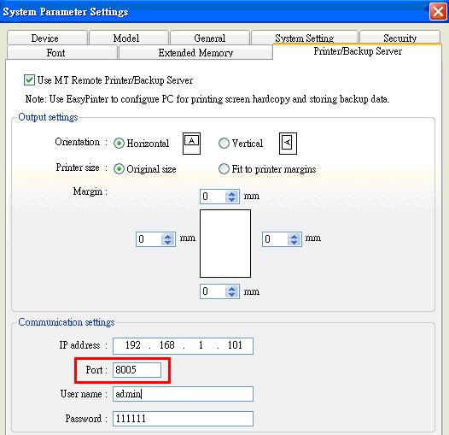449x435 pixels.
Task: Choose Original size printer option
Action: click(119, 169)
